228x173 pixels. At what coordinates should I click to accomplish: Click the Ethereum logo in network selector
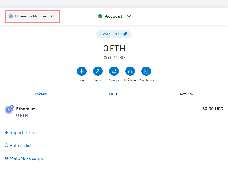point(11,16)
